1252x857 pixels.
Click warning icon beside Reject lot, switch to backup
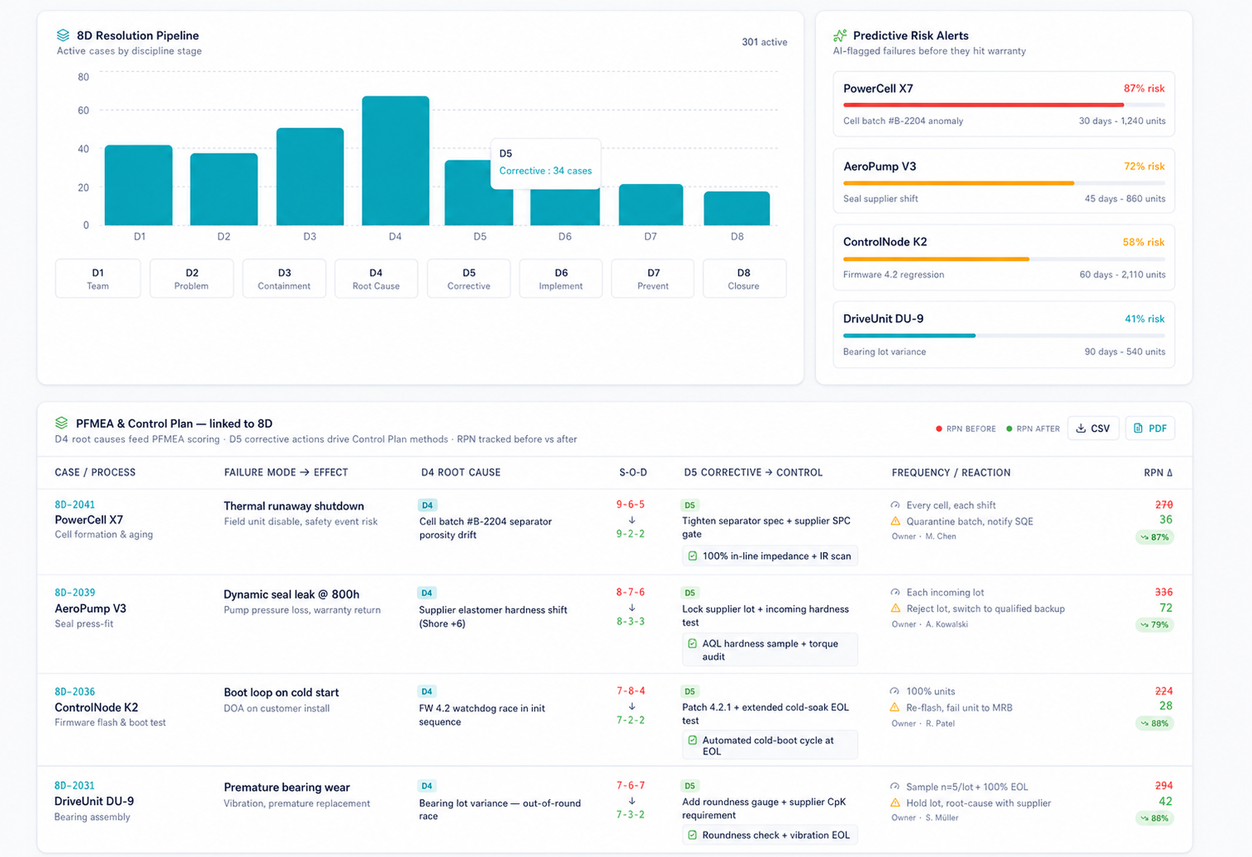point(895,608)
